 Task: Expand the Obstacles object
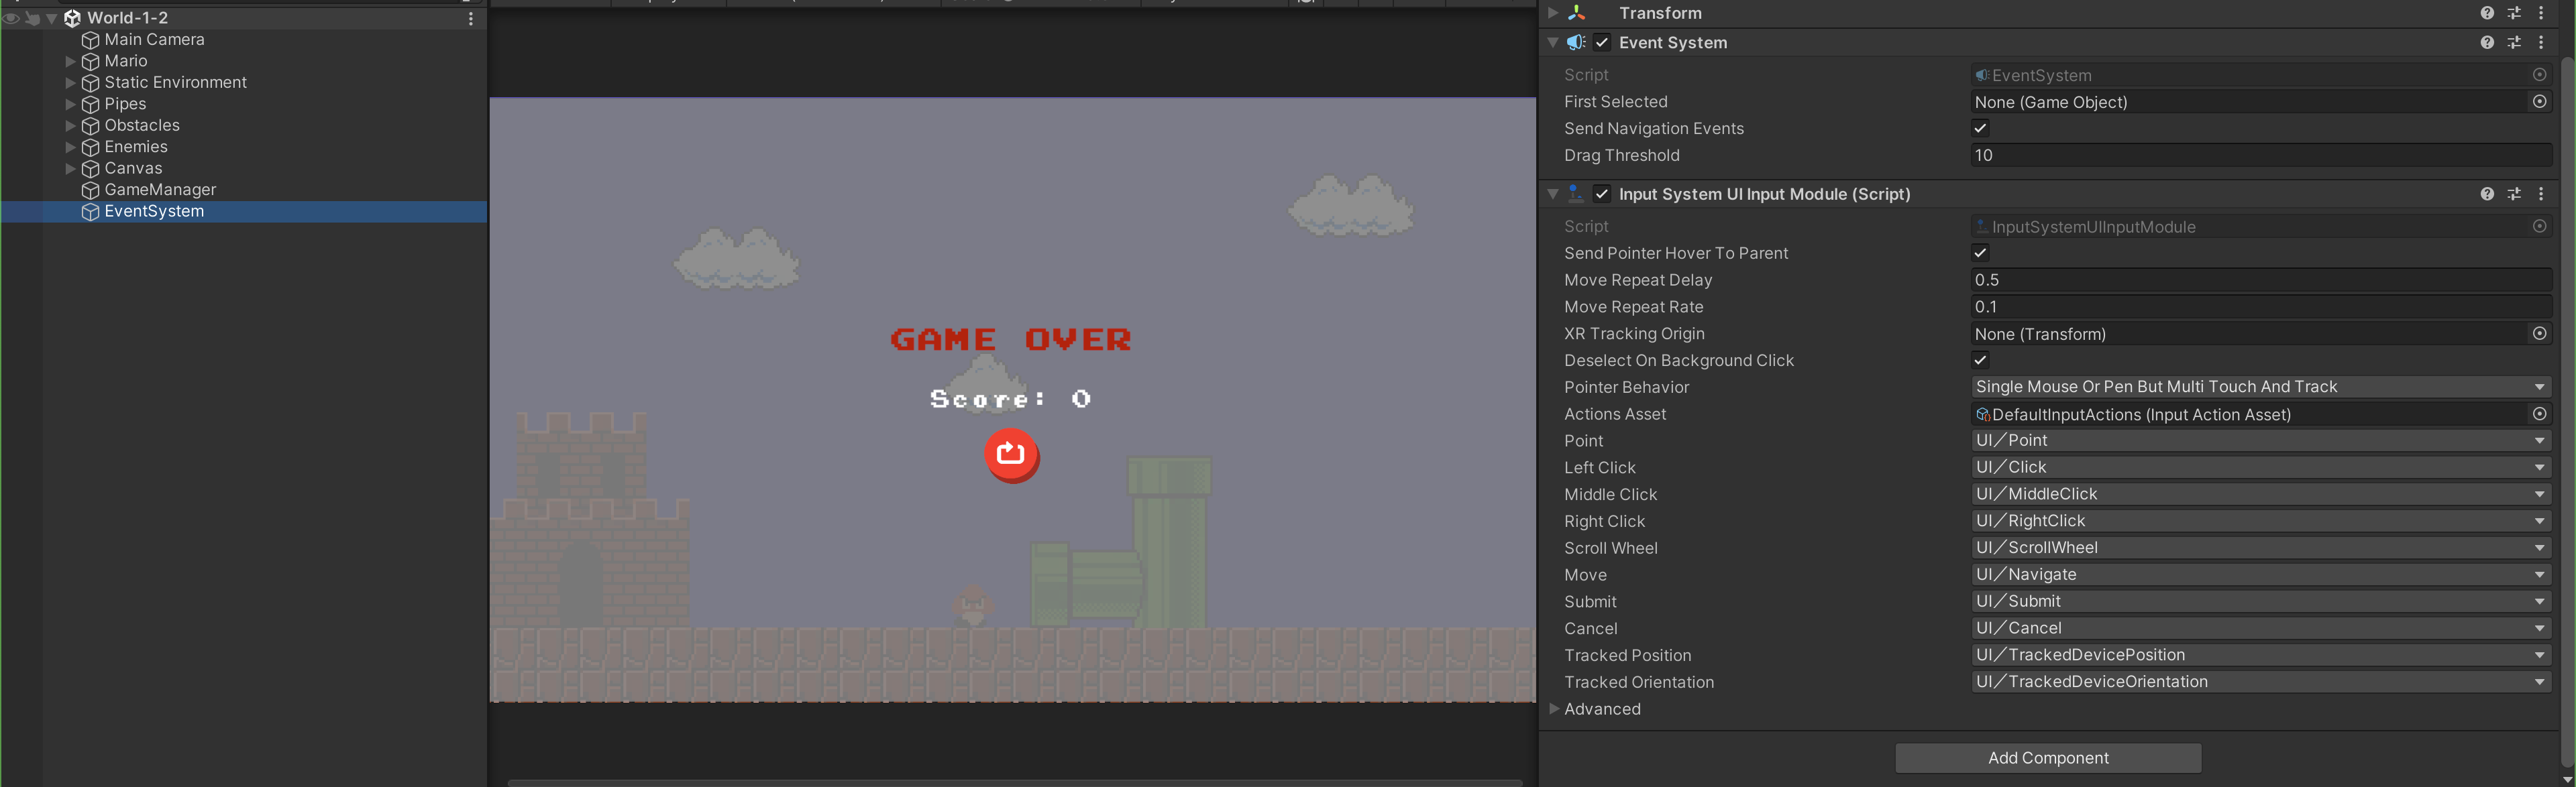[x=70, y=126]
